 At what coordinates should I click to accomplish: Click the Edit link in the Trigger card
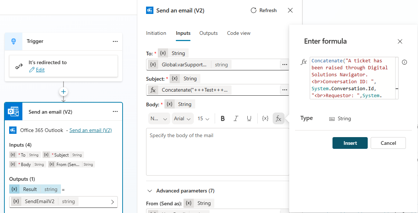40,70
